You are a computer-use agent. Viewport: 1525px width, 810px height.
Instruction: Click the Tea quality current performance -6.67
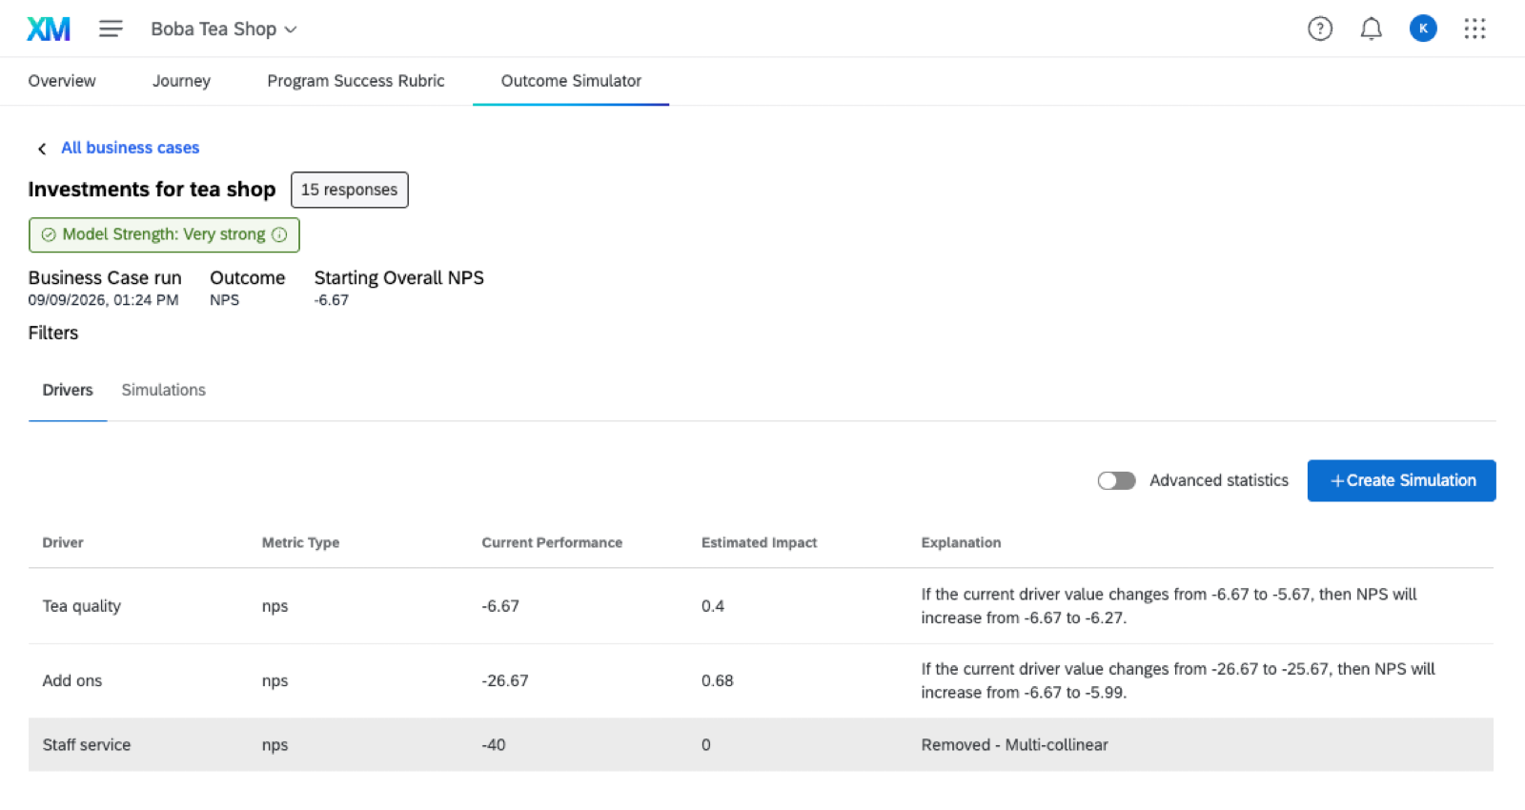500,606
